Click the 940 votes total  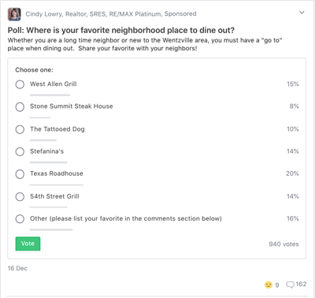tap(283, 244)
